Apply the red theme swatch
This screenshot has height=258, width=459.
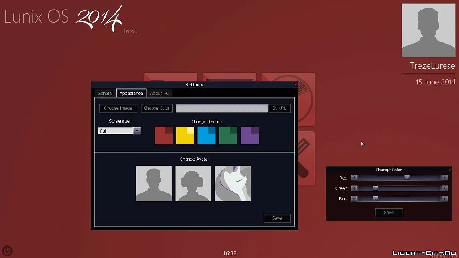(x=163, y=136)
